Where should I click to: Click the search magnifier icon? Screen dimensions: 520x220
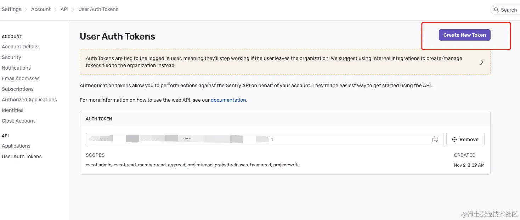point(497,10)
